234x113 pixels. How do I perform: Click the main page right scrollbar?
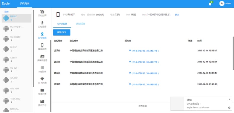[233, 53]
